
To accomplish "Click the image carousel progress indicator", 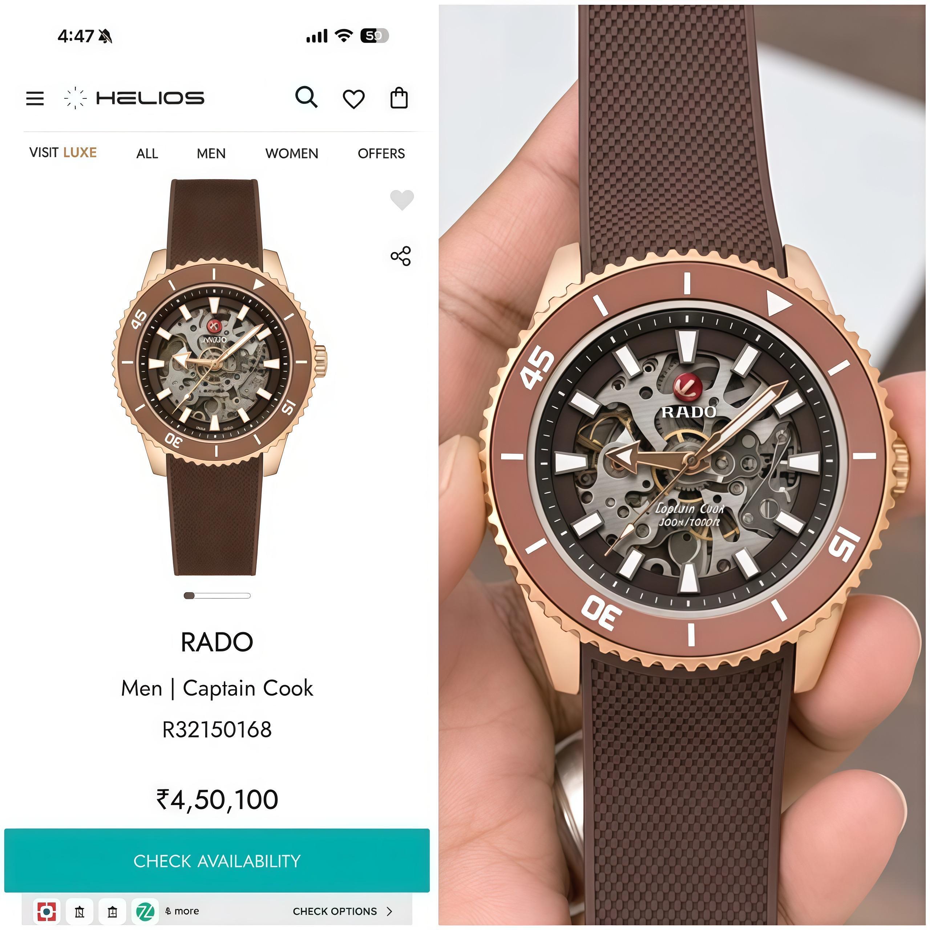I will (217, 595).
